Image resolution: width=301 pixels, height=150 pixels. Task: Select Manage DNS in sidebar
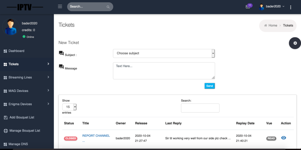[18, 144]
